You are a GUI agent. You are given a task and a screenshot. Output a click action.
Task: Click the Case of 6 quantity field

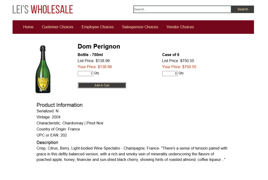pos(170,74)
